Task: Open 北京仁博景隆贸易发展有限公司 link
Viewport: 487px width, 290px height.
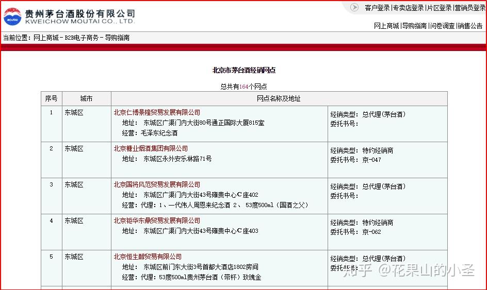Action: point(157,112)
